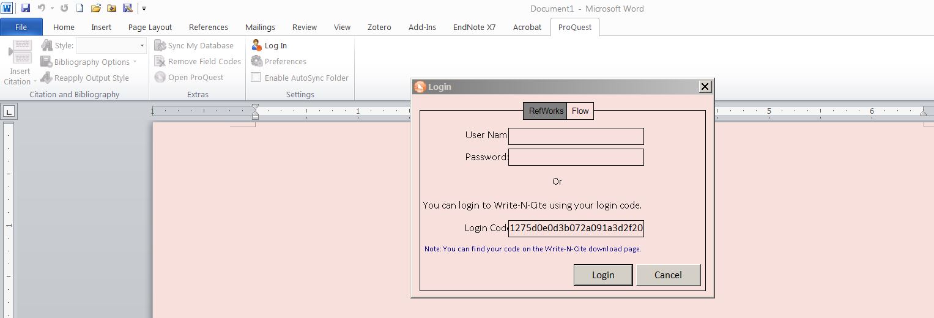The height and width of the screenshot is (318, 934).
Task: Switch to the Review tab
Action: coord(305,27)
